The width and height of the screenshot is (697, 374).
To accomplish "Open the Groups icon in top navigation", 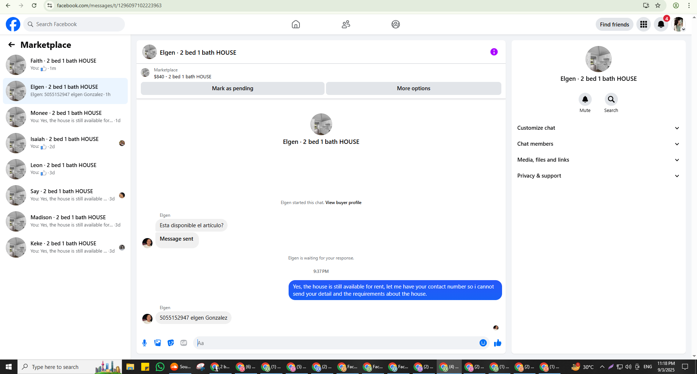I will tap(396, 24).
